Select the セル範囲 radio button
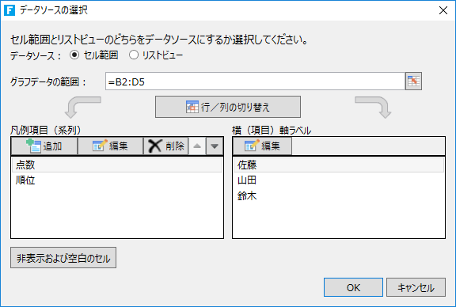 (x=74, y=55)
